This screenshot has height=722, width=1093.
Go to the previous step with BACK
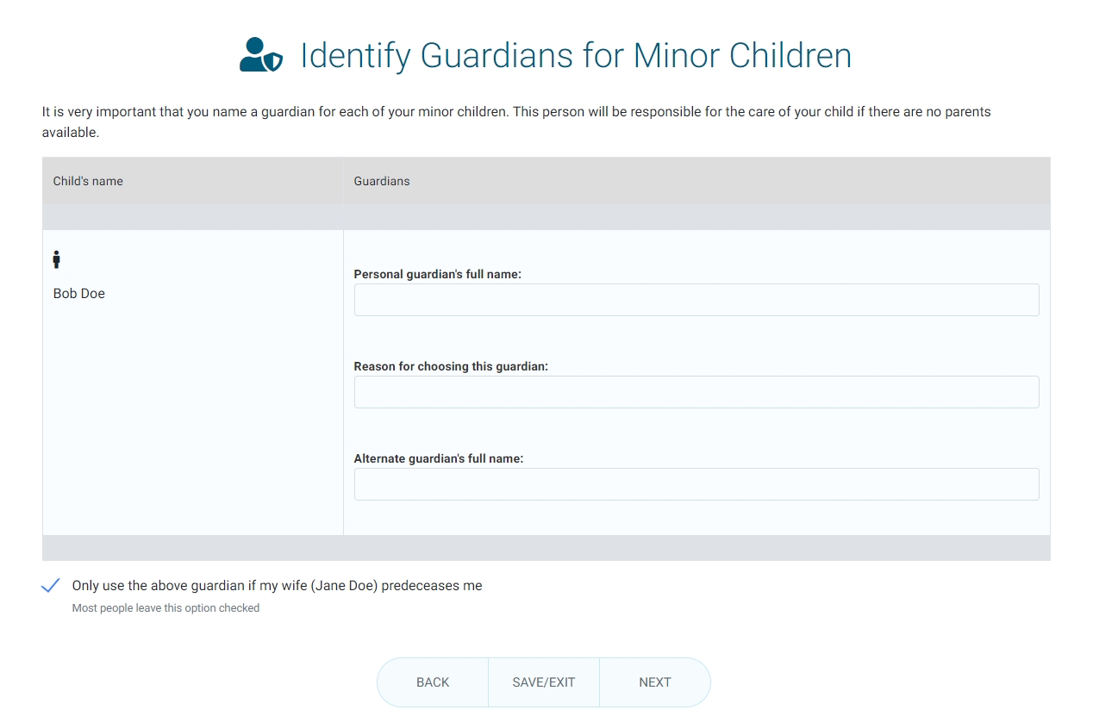click(433, 682)
